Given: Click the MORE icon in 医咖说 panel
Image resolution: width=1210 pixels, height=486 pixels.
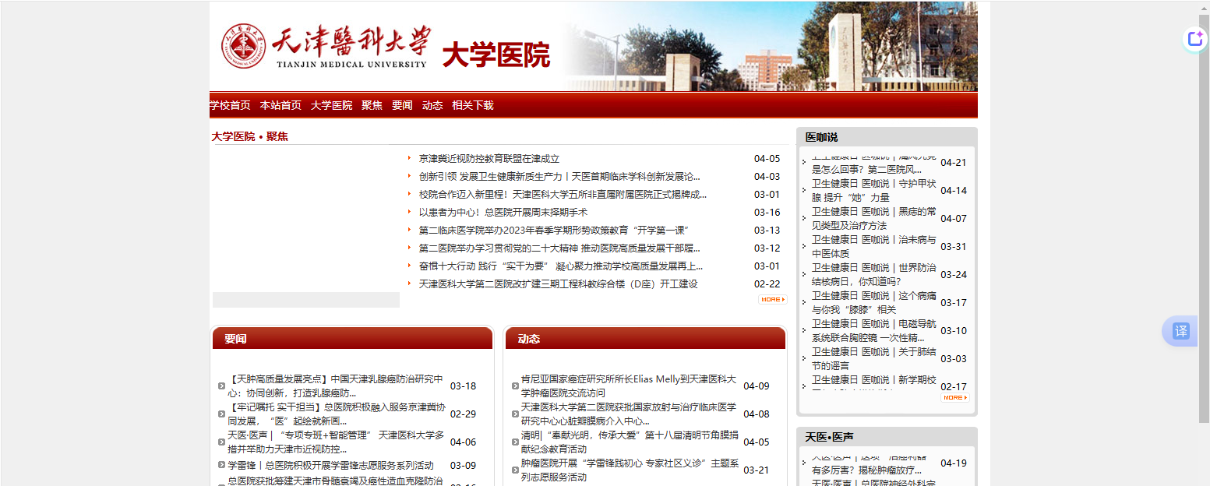Looking at the screenshot, I should pyautogui.click(x=954, y=398).
